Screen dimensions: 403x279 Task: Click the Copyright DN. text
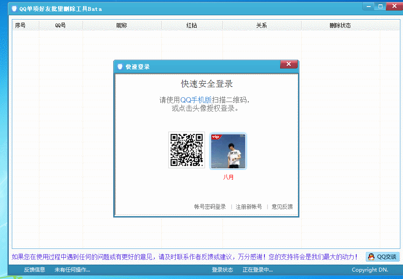click(x=370, y=270)
